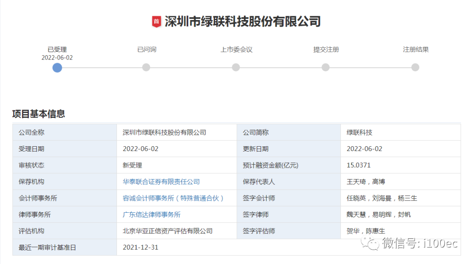Click the 预计融资金额(亿元) label cell
The height and width of the screenshot is (264, 473).
289,165
